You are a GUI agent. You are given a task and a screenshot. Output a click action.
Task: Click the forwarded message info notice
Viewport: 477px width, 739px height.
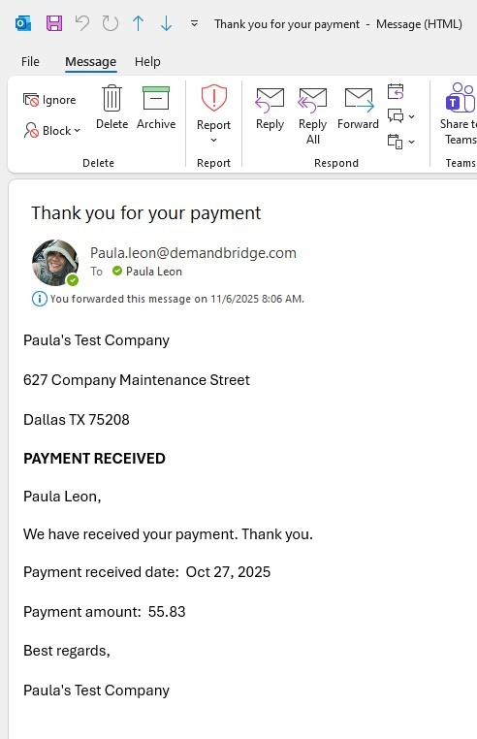(x=168, y=299)
